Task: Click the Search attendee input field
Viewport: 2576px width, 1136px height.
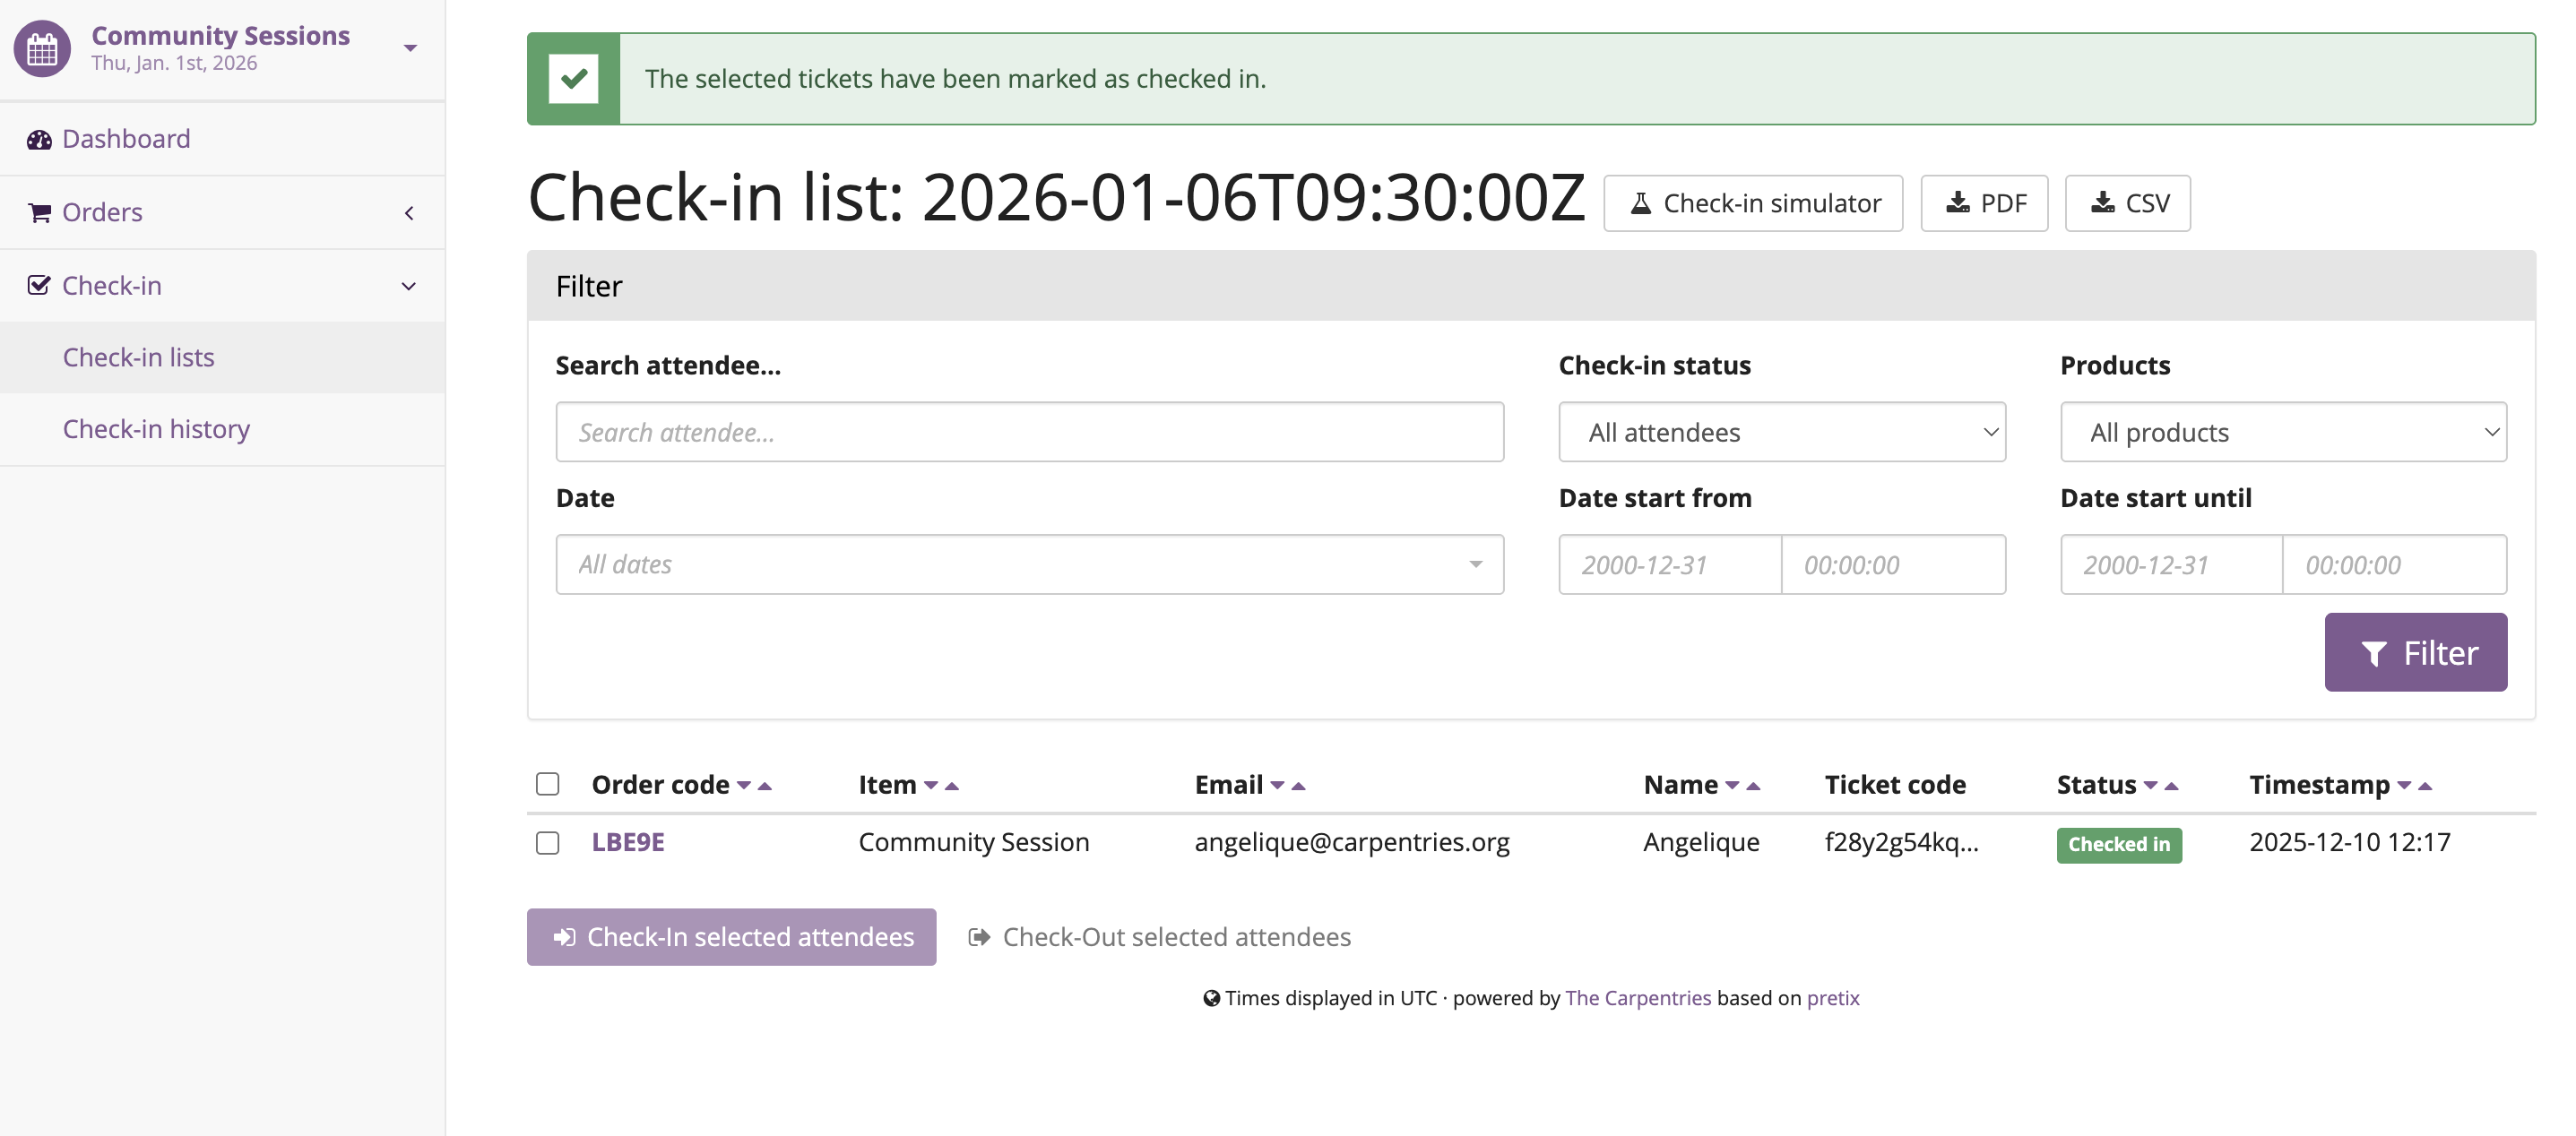Action: [x=1030, y=432]
